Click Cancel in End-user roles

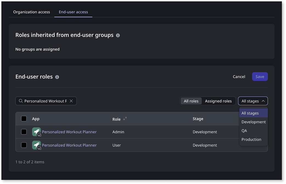point(239,77)
